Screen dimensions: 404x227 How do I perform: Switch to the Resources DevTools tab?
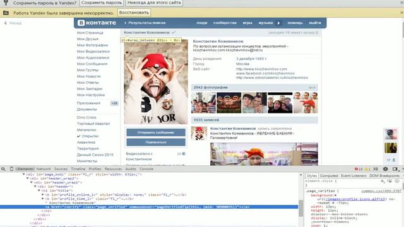coord(113,169)
